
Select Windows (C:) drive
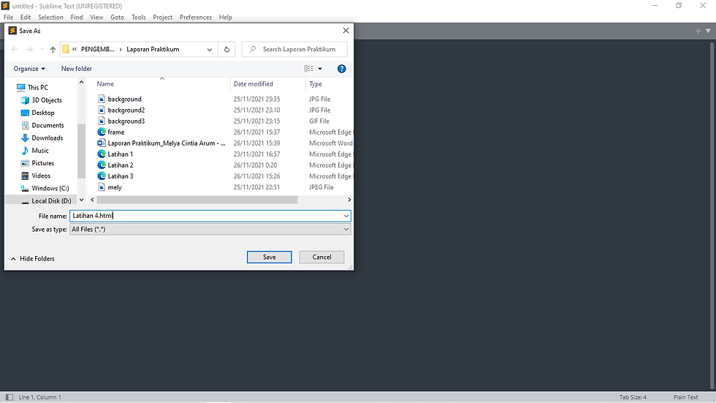[x=50, y=188]
